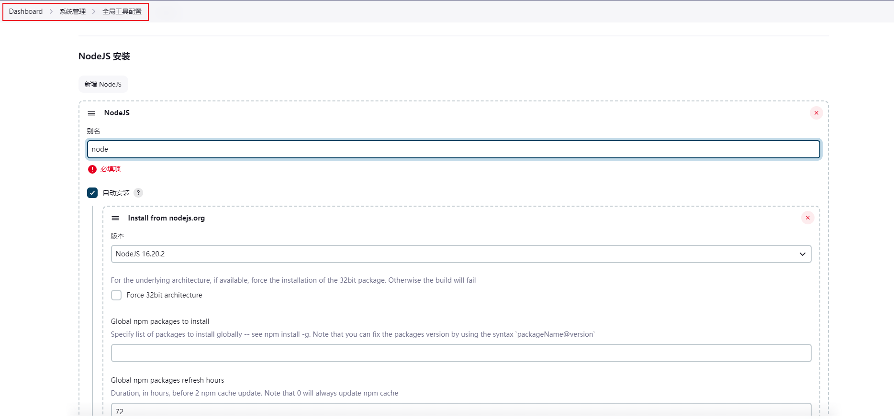Image resolution: width=894 pixels, height=419 pixels.
Task: Uncheck the 自动安装 checkbox
Action: pos(92,193)
